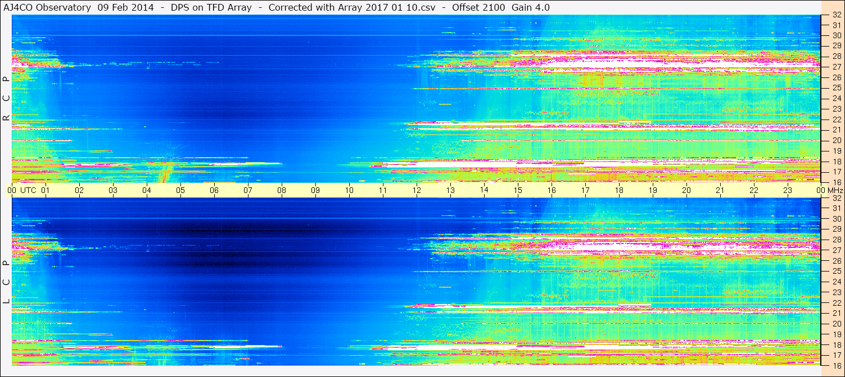The height and width of the screenshot is (377, 845).
Task: Click the '00 UTC' label on time axis
Action: pyautogui.click(x=22, y=190)
